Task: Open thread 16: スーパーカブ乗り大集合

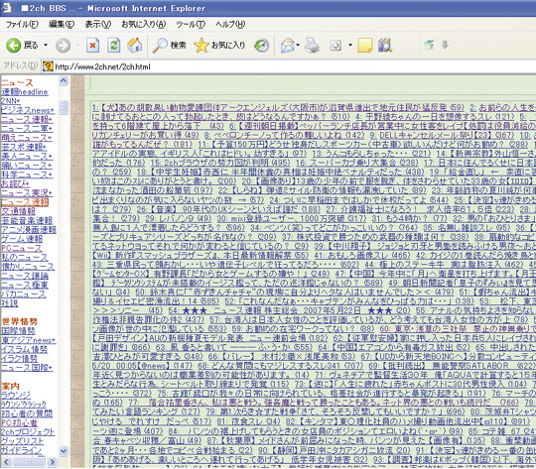Action: [357, 163]
